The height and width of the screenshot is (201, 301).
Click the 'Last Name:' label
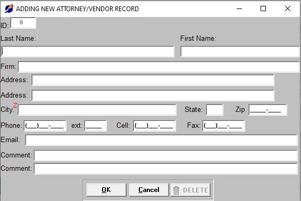coord(19,39)
